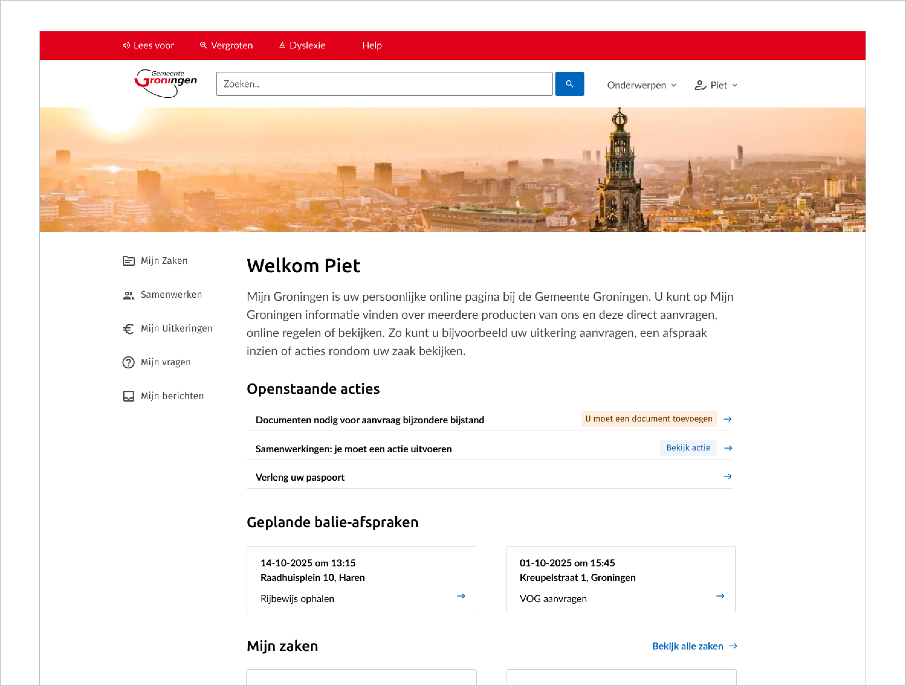Open Mijn berichten via the inbox icon
The width and height of the screenshot is (906, 686).
coord(128,396)
